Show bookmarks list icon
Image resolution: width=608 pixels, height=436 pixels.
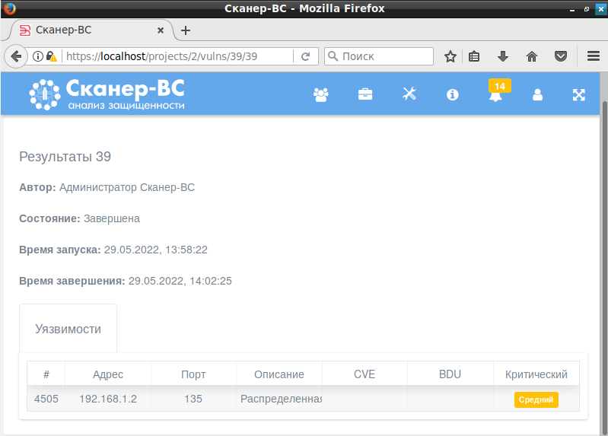coord(474,56)
